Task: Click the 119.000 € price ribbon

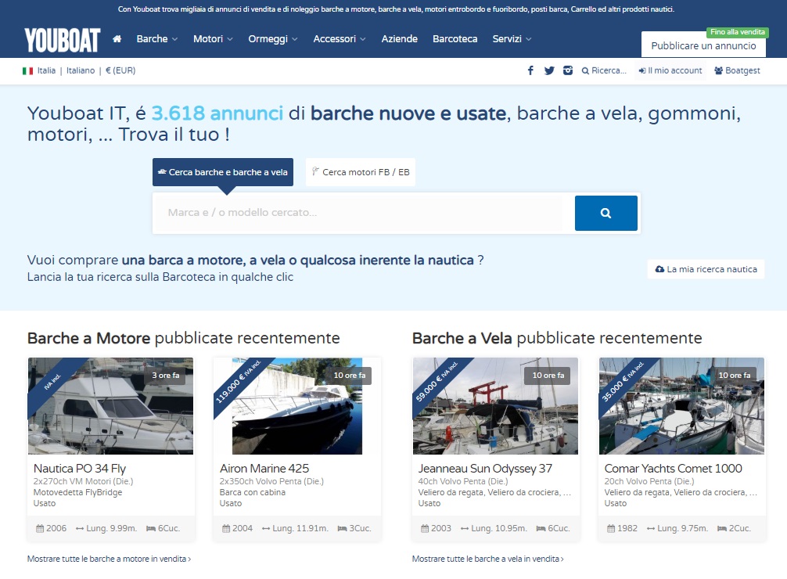Action: (239, 382)
